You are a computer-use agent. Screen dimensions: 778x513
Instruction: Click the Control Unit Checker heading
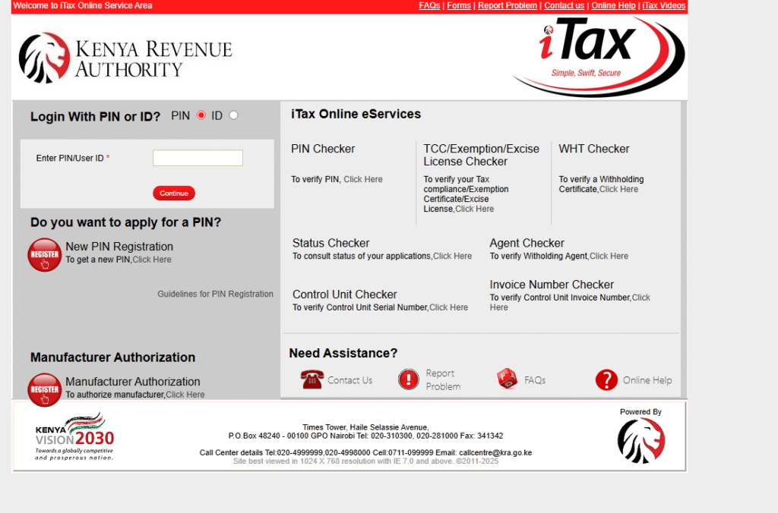(x=345, y=294)
